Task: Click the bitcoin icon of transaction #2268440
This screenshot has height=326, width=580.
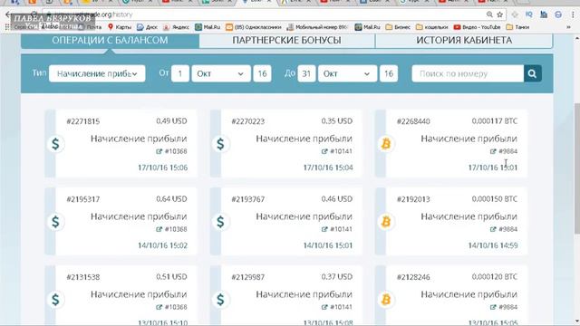Action: click(x=386, y=144)
